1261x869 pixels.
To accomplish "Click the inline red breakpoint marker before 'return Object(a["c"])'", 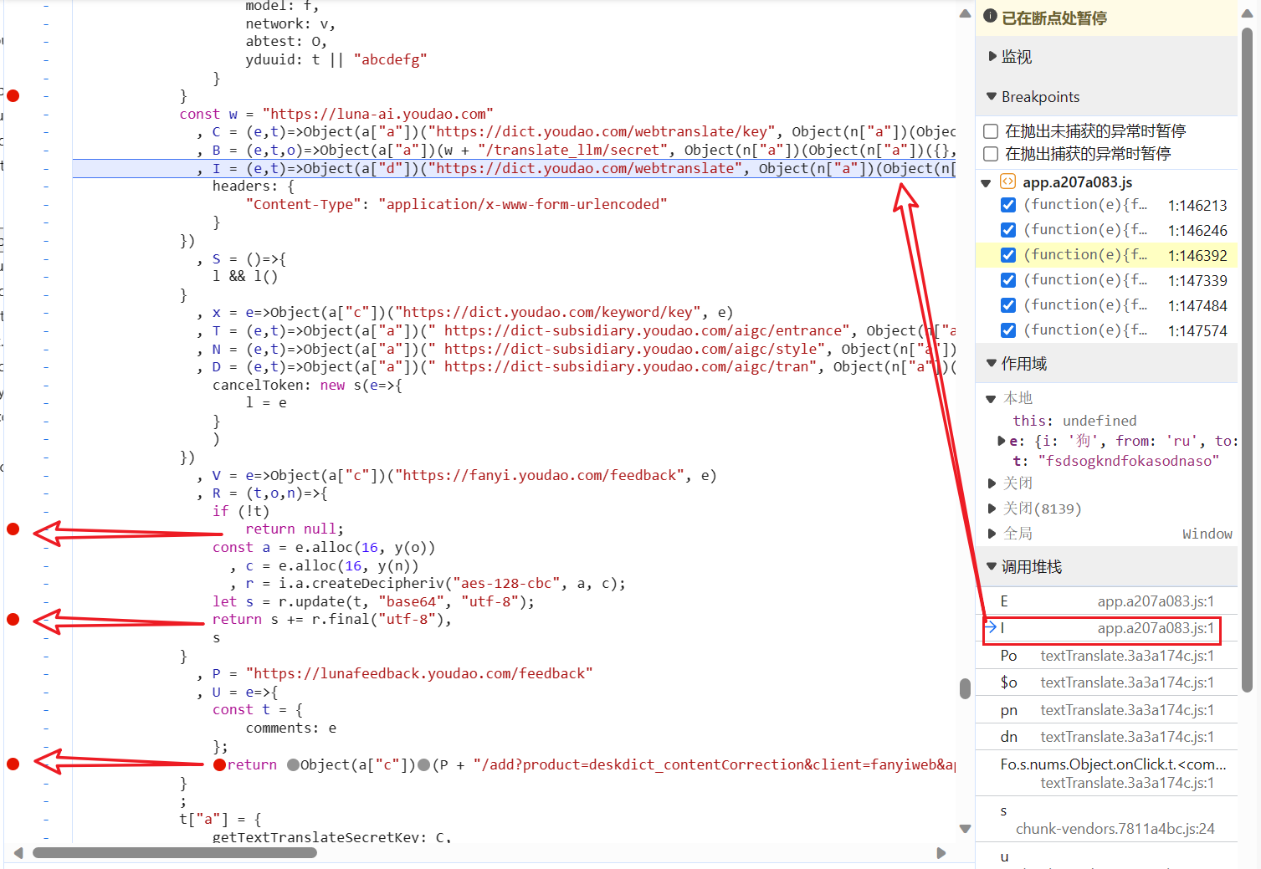I will [219, 764].
